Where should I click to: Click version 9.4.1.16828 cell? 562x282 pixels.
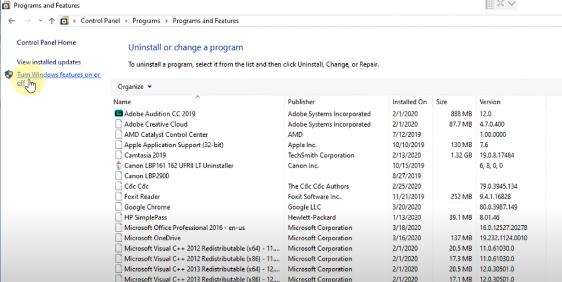495,197
